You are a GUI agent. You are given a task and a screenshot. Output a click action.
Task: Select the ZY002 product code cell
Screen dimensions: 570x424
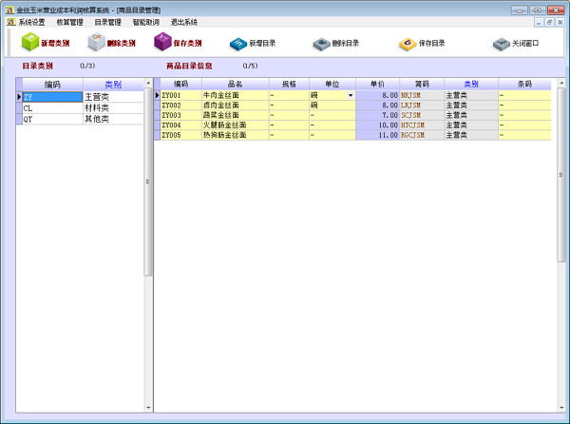[x=180, y=106]
